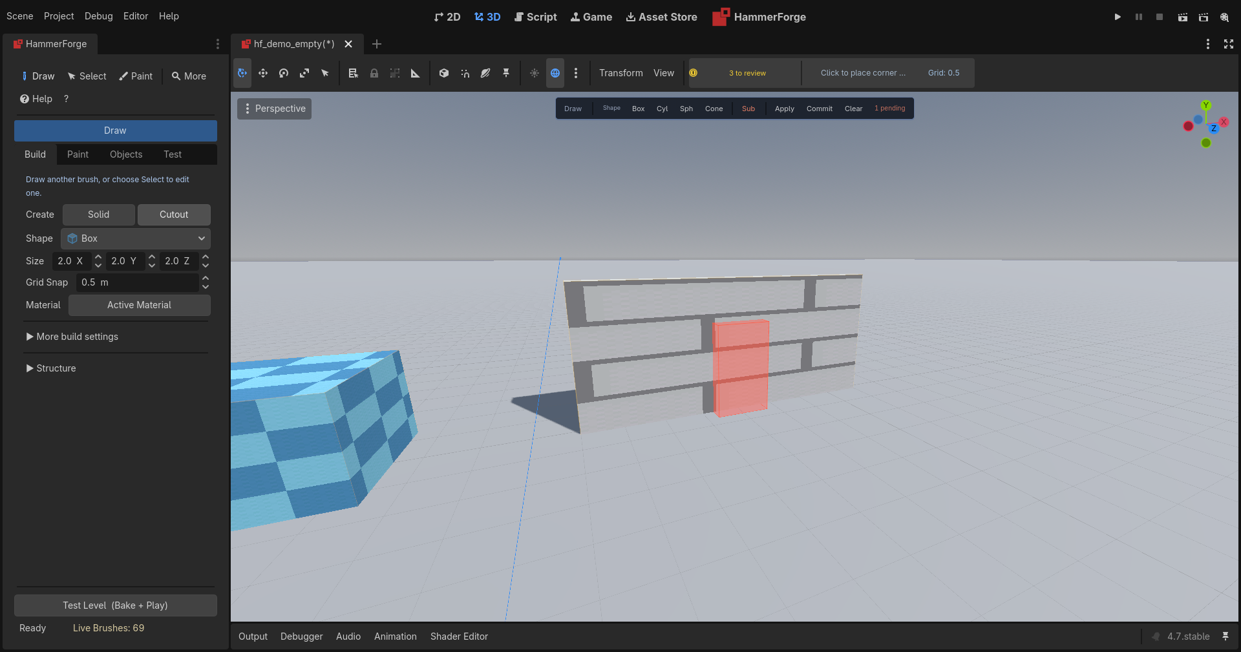Increase Size X stepper value
This screenshot has width=1241, height=652.
coord(98,257)
